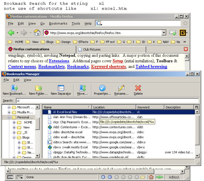Select the 'xldm: dmcritchie excel' bookmark row

119,132
